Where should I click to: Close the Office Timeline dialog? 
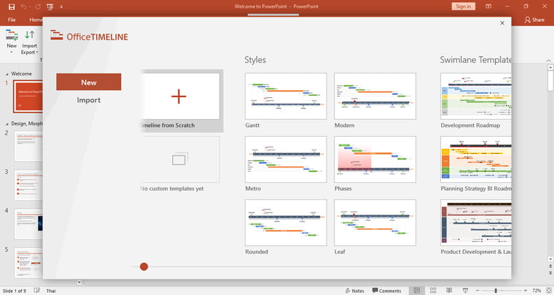click(x=502, y=23)
